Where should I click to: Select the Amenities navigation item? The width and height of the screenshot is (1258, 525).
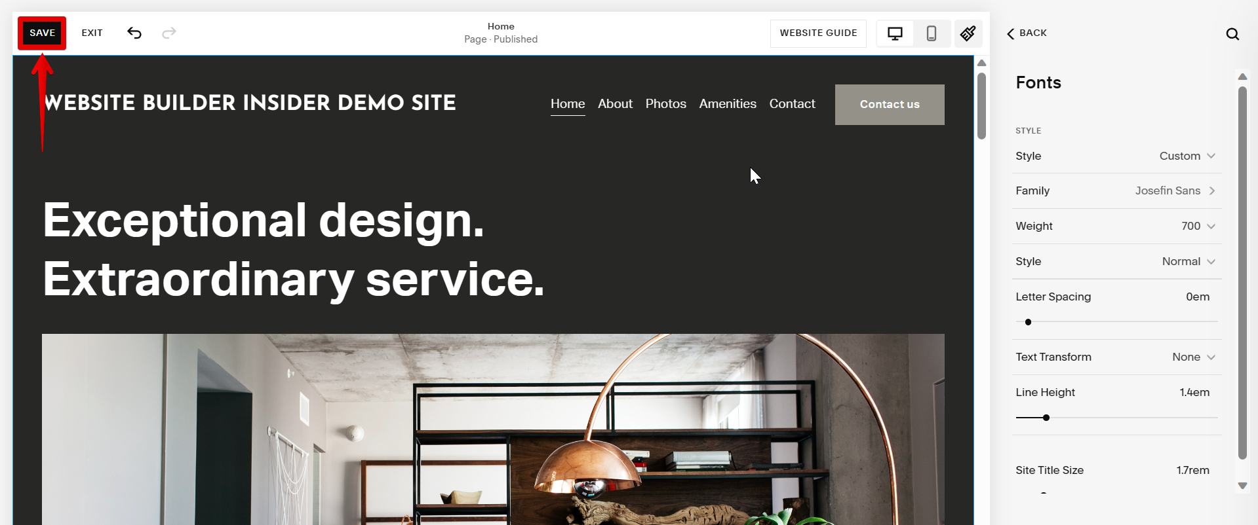(728, 103)
